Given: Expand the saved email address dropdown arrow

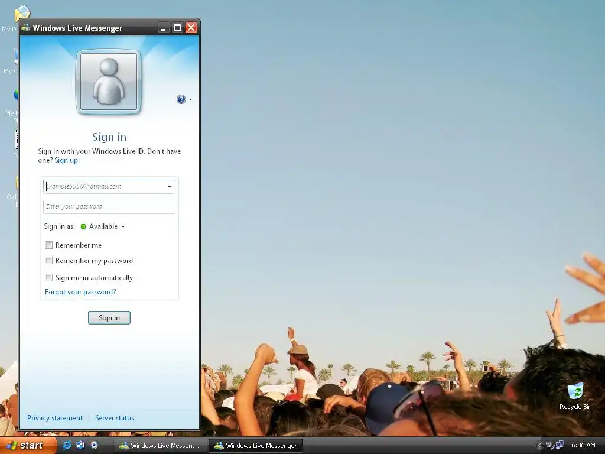Looking at the screenshot, I should point(170,187).
